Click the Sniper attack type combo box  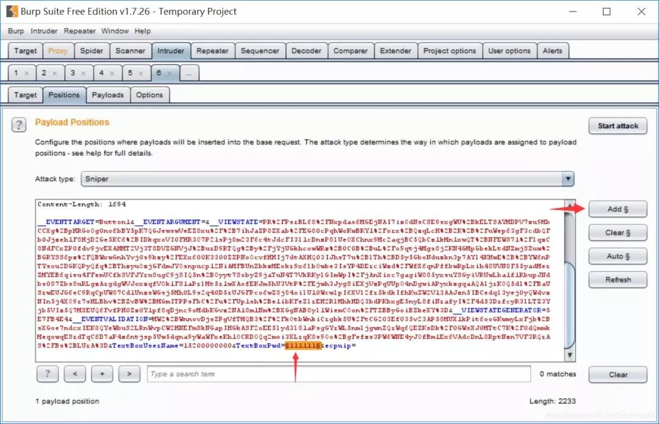pyautogui.click(x=328, y=179)
